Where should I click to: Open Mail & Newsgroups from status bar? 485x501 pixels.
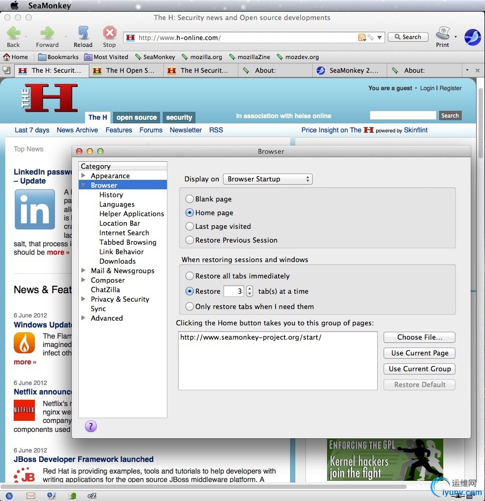31,496
